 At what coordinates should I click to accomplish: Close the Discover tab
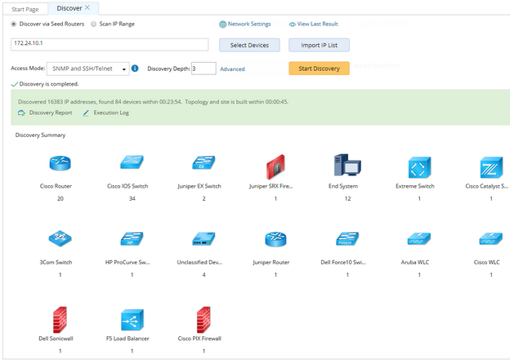[x=87, y=7]
